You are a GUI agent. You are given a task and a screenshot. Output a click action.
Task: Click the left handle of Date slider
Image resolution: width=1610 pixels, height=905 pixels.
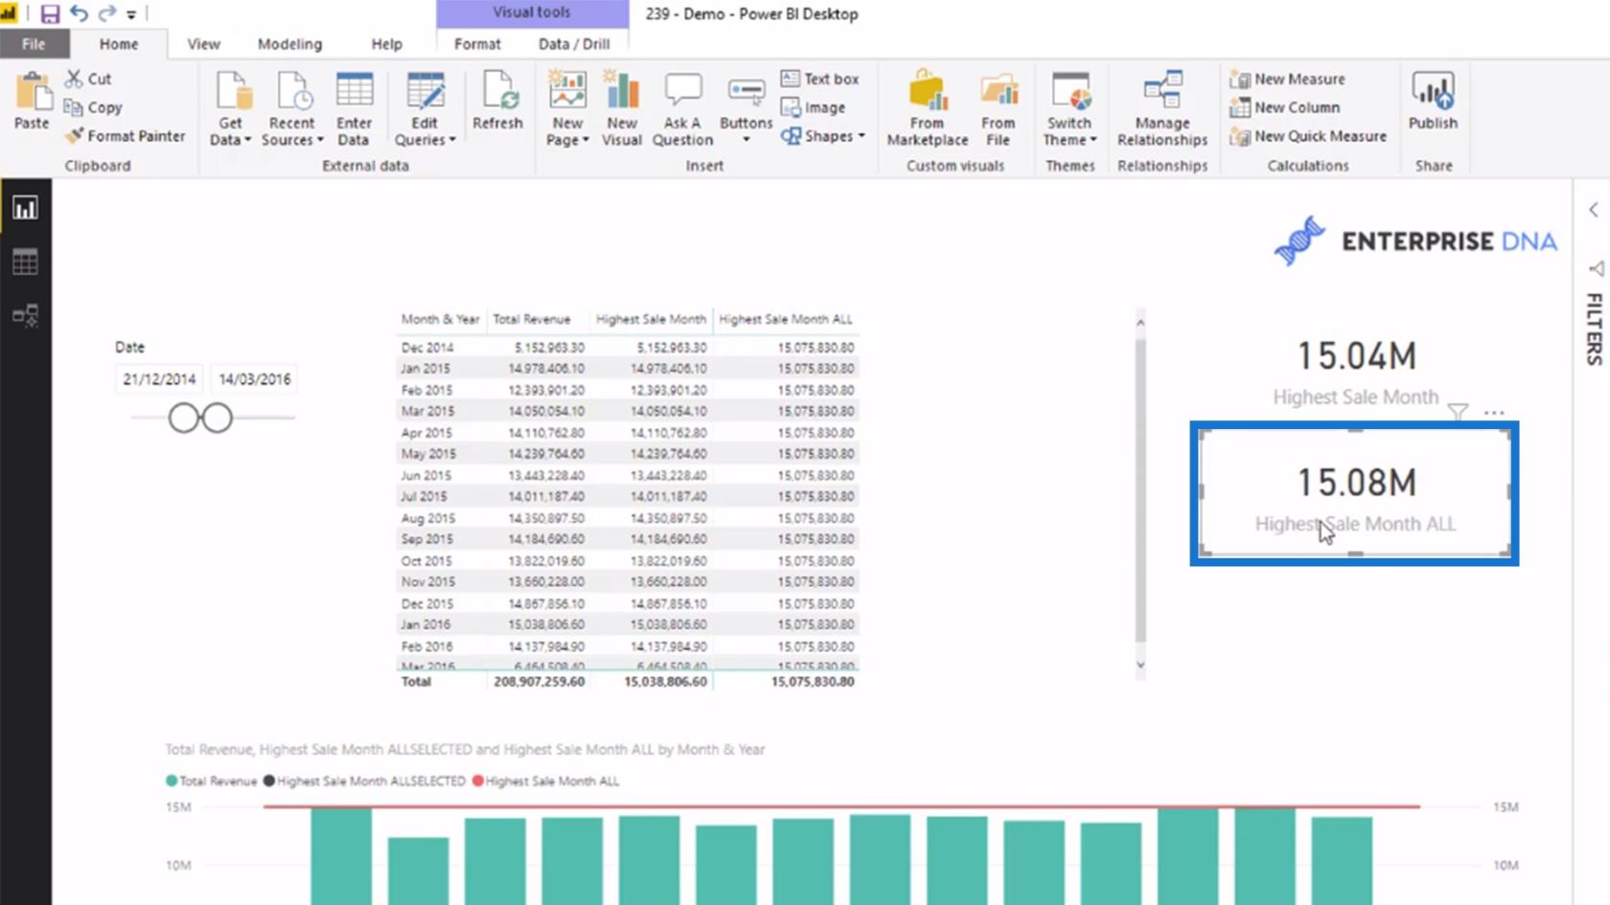coord(183,418)
